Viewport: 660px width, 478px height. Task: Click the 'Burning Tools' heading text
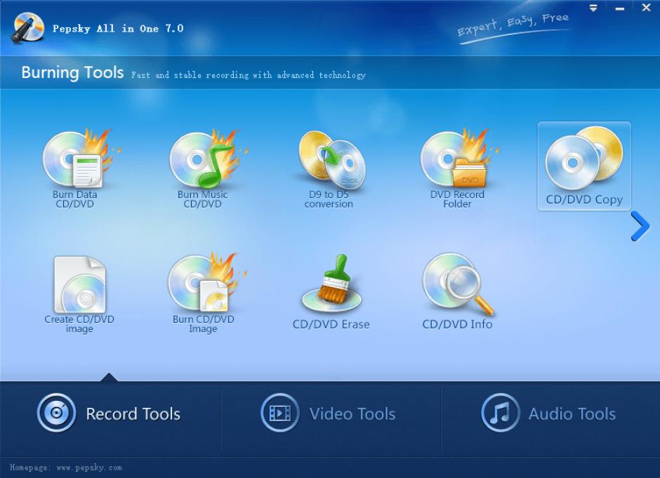coord(72,73)
